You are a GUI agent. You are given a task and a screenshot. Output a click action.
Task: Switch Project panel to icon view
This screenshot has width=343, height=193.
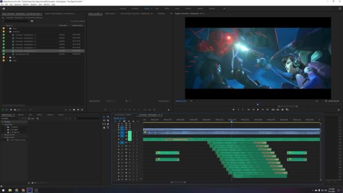click(11, 109)
